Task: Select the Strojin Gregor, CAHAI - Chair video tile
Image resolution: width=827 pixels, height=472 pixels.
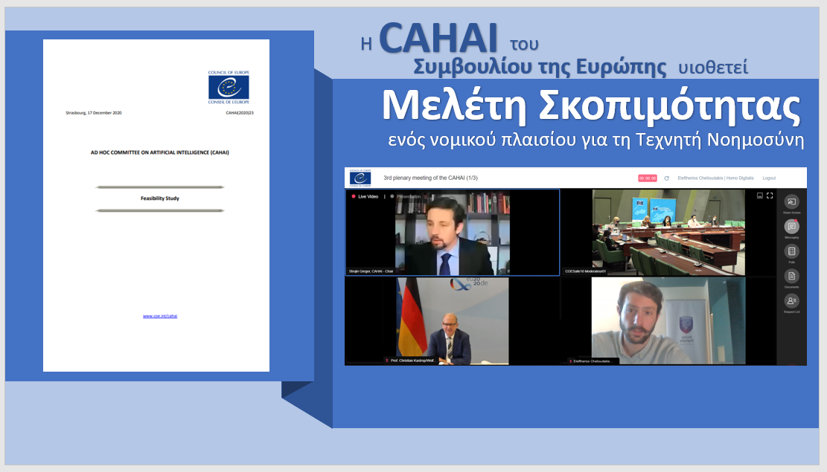Action: click(x=453, y=233)
